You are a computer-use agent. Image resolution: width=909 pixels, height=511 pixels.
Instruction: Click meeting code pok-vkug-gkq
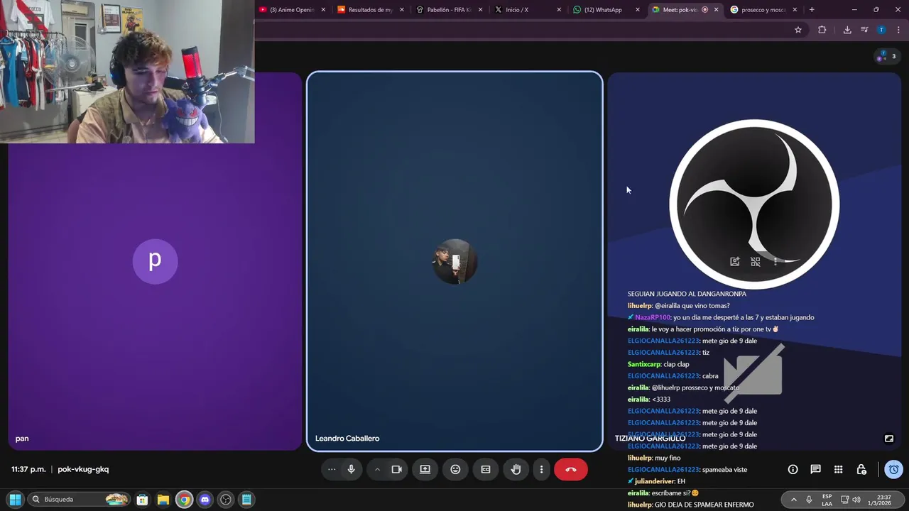click(83, 469)
